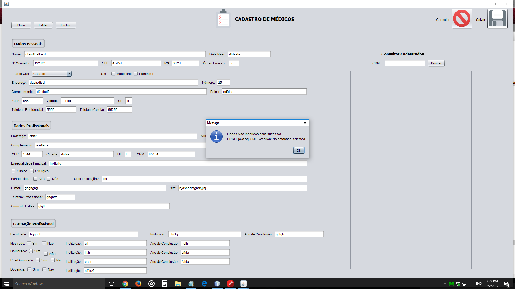Click OK in the Message dialog
This screenshot has width=515, height=289.
pos(299,151)
